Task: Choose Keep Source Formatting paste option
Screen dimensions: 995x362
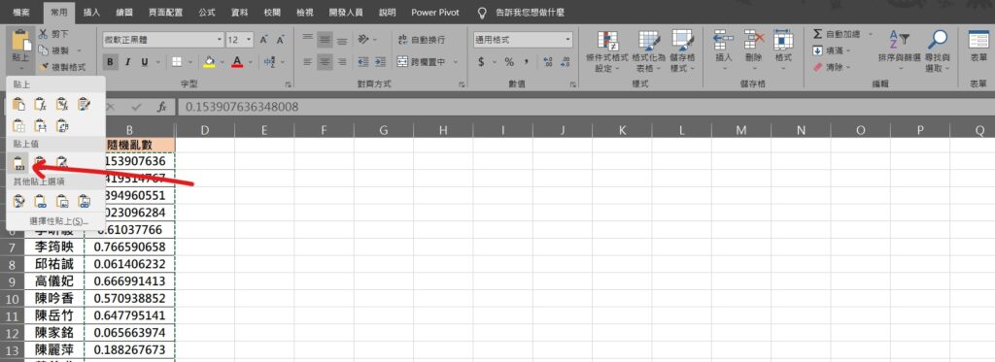Action: click(84, 104)
